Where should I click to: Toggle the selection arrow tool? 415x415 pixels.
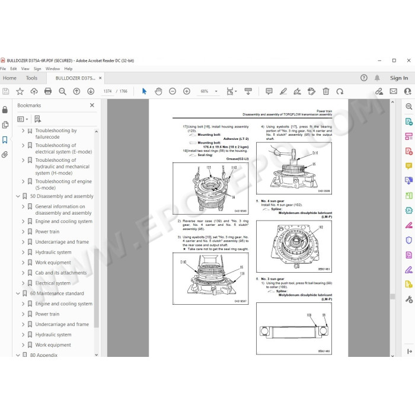(x=144, y=91)
